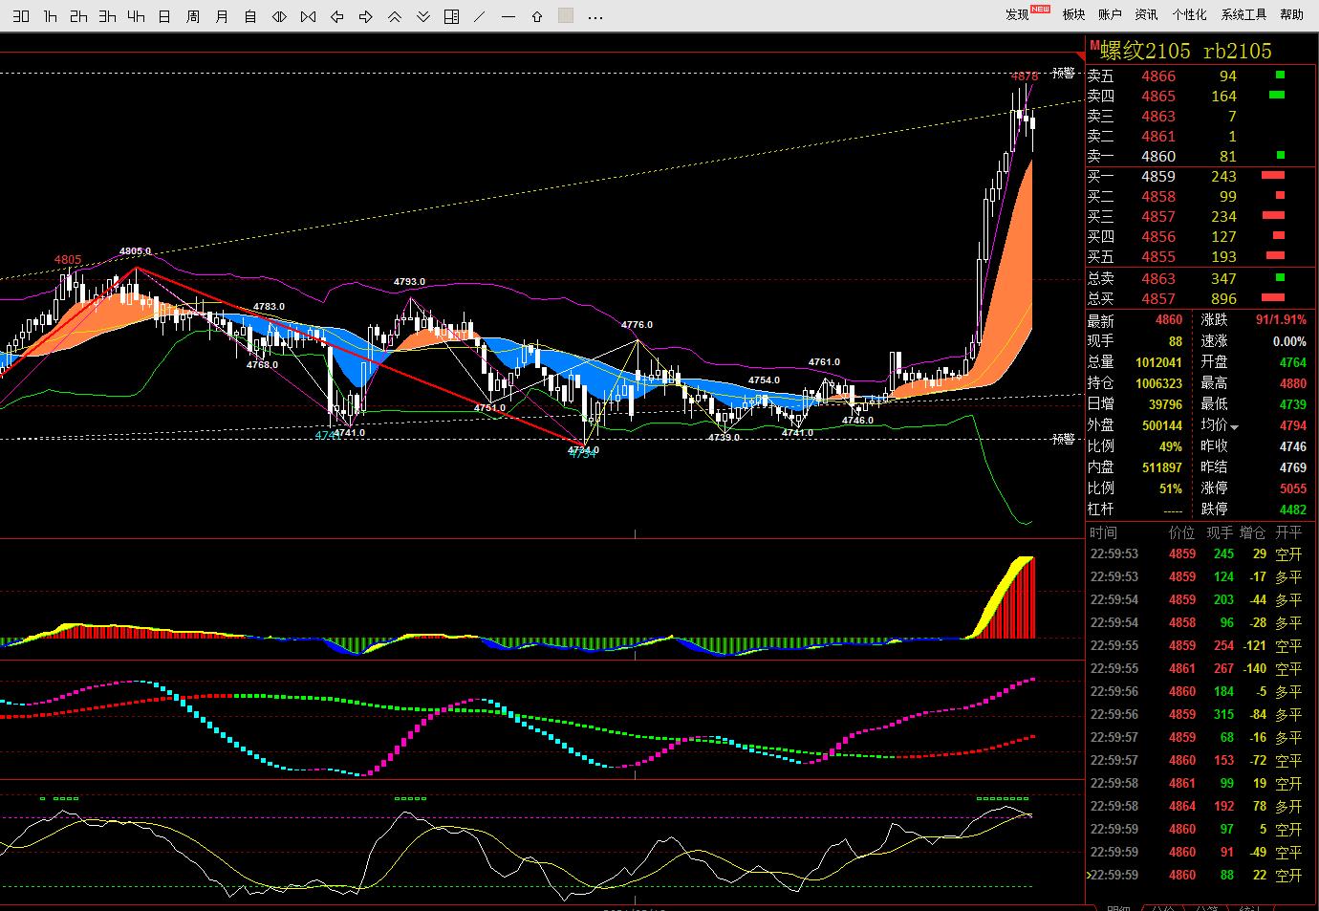Click the double down chevron icon

422,16
